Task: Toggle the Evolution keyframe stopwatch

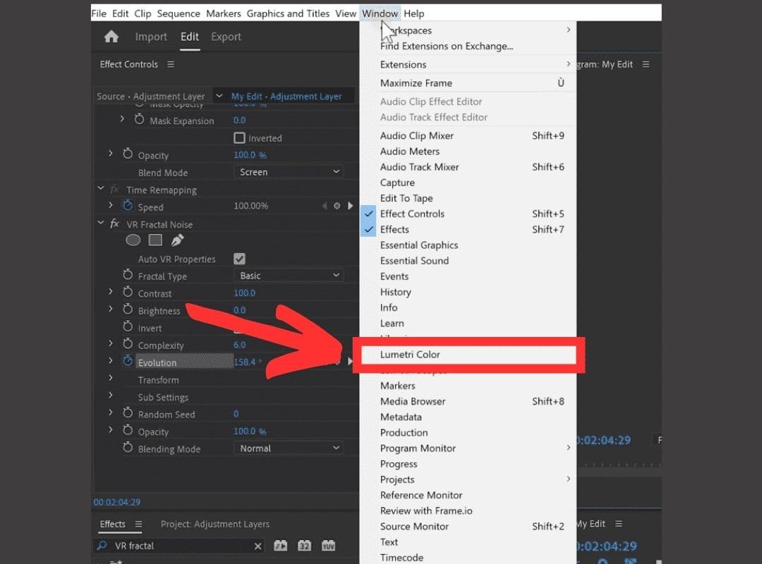Action: coord(128,362)
